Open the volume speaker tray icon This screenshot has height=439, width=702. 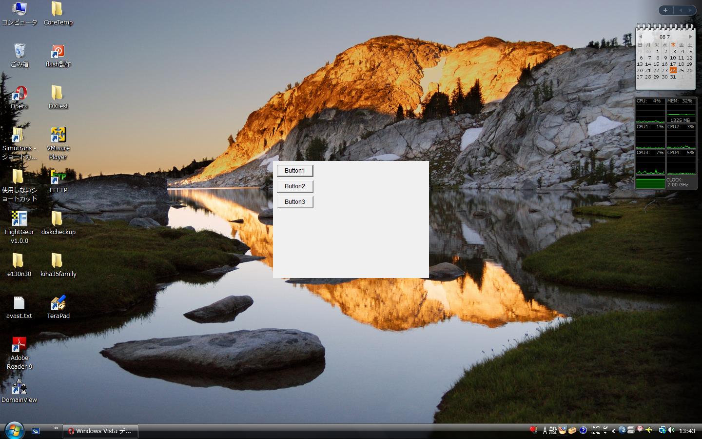coord(671,430)
